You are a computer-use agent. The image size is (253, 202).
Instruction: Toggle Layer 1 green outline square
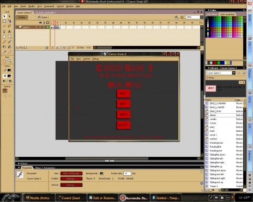pyautogui.click(x=47, y=27)
